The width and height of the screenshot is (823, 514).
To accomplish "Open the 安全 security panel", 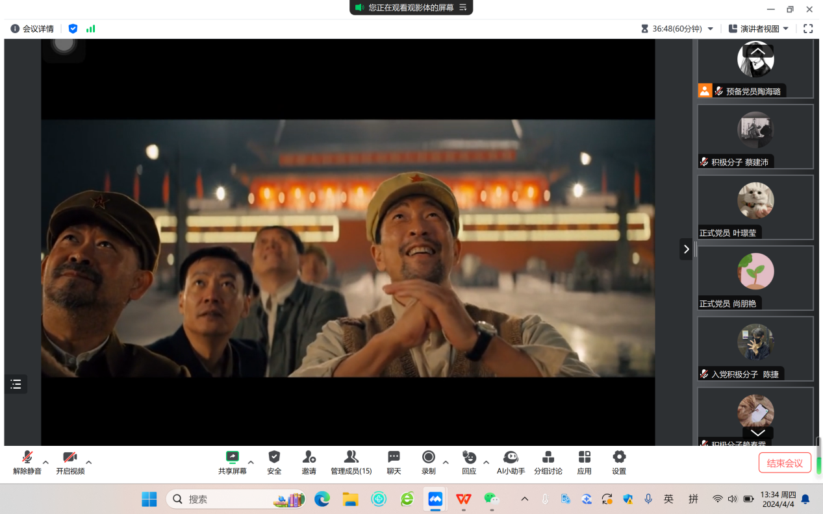I will click(x=274, y=461).
